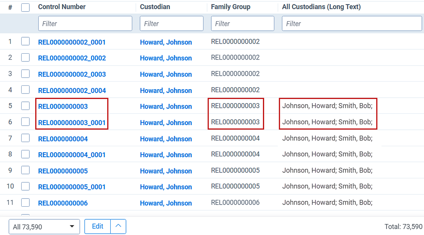Open document REL0000000003_0001

point(72,123)
